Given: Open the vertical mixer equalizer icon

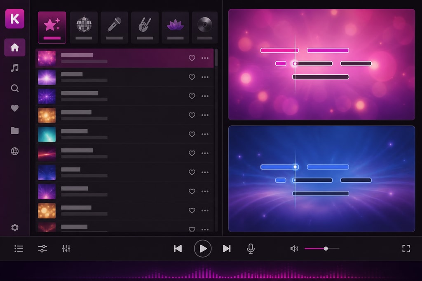Looking at the screenshot, I should (x=66, y=248).
